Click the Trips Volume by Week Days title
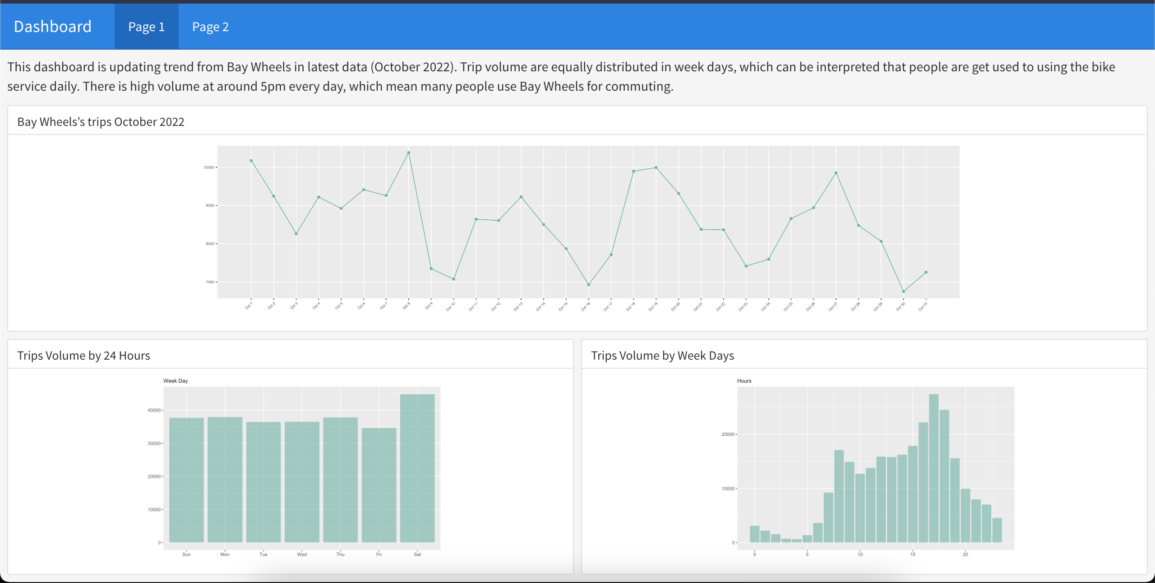 663,355
